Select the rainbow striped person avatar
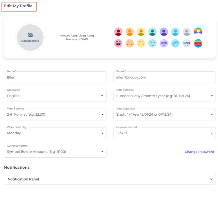 198,32
